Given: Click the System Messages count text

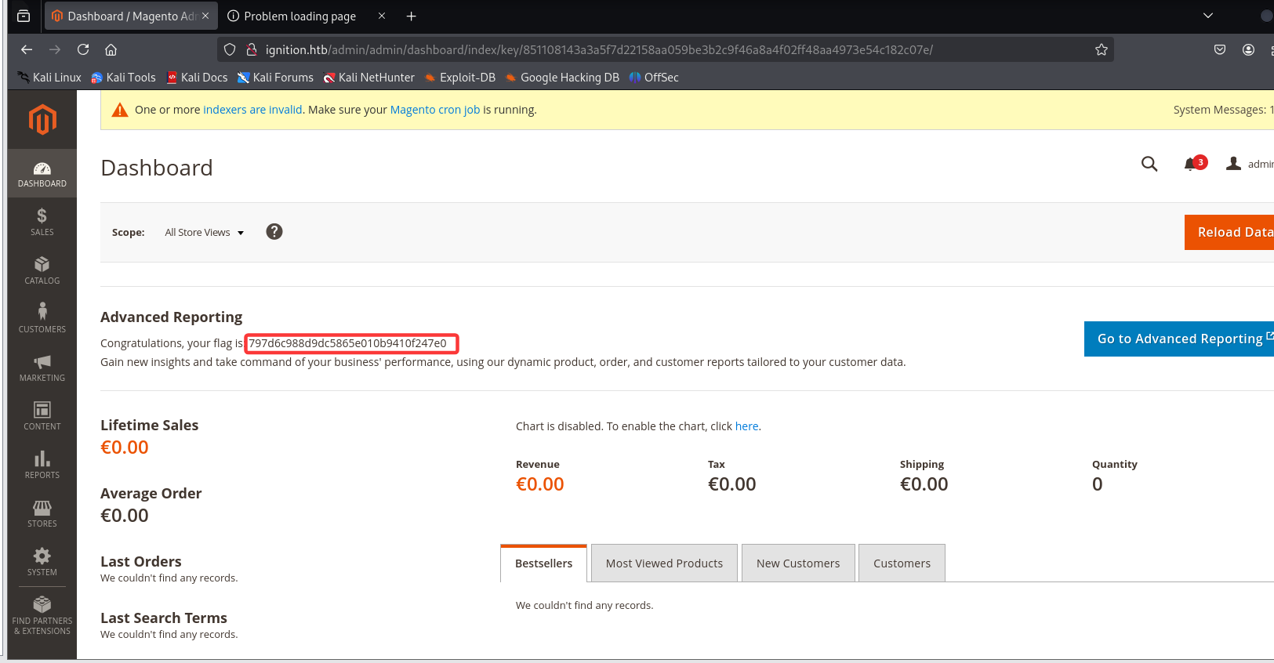Looking at the screenshot, I should tap(1223, 110).
